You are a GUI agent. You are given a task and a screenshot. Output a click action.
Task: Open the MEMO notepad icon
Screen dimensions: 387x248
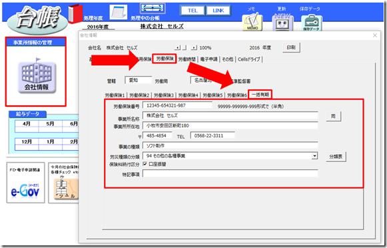(x=252, y=22)
